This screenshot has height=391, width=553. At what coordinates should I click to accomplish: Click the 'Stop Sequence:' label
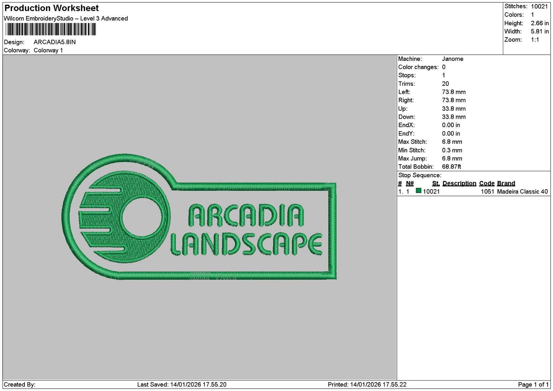click(x=420, y=175)
